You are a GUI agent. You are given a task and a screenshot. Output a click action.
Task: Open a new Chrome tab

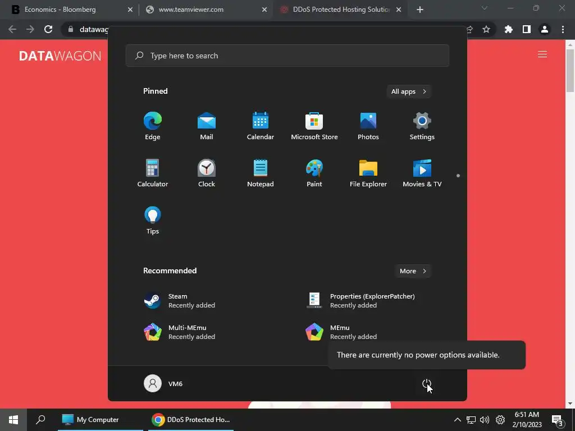coord(420,10)
